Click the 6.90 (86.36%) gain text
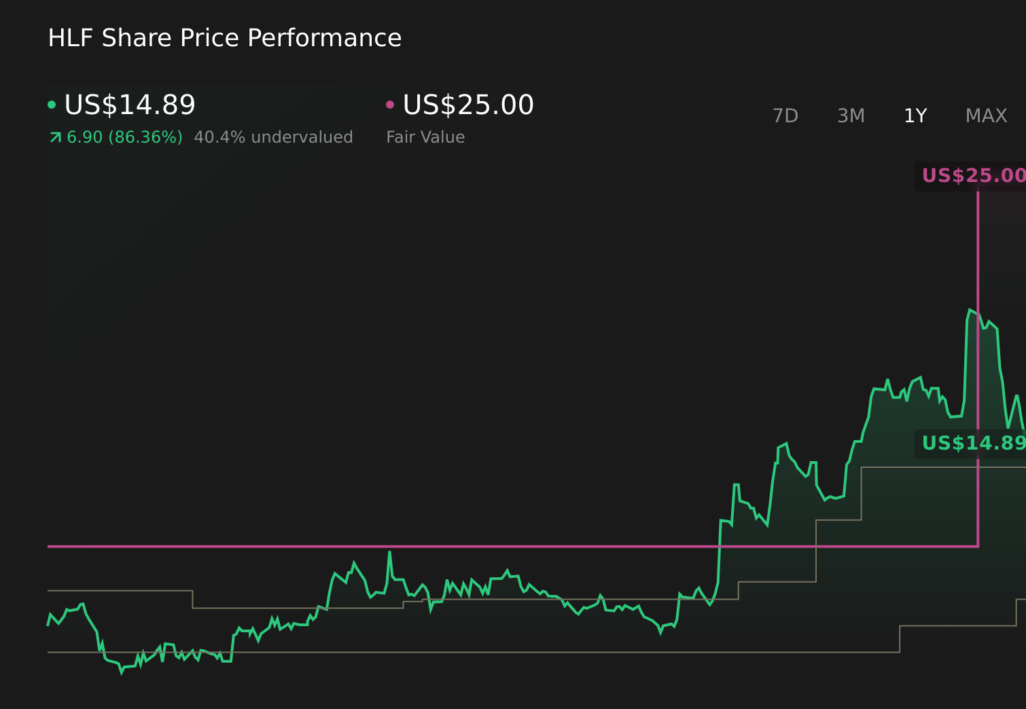 124,137
